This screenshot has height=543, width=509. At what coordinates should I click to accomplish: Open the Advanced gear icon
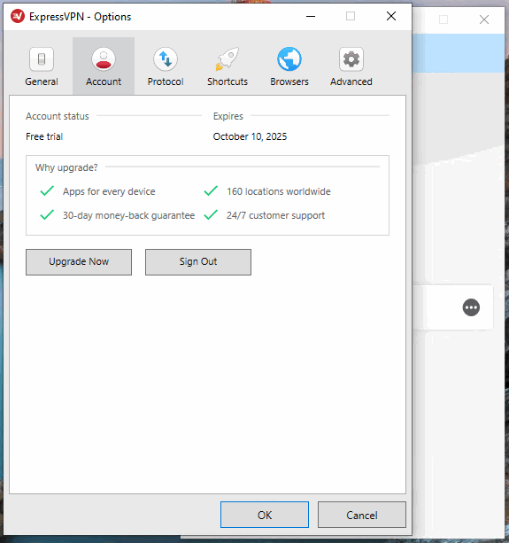coord(351,58)
